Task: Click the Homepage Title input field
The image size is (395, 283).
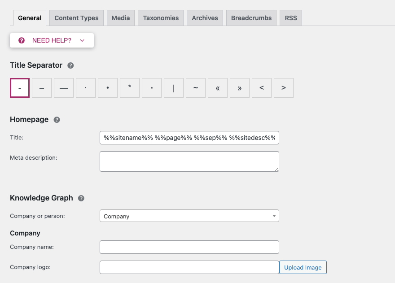Action: 189,138
